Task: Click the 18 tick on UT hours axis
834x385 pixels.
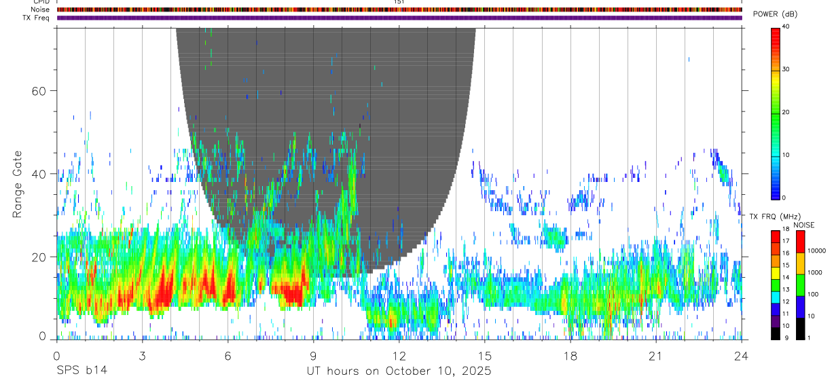Action: point(570,356)
